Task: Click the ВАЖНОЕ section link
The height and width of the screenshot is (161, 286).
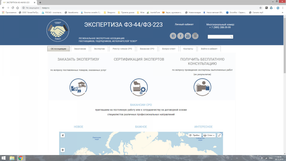Action: coord(141,127)
